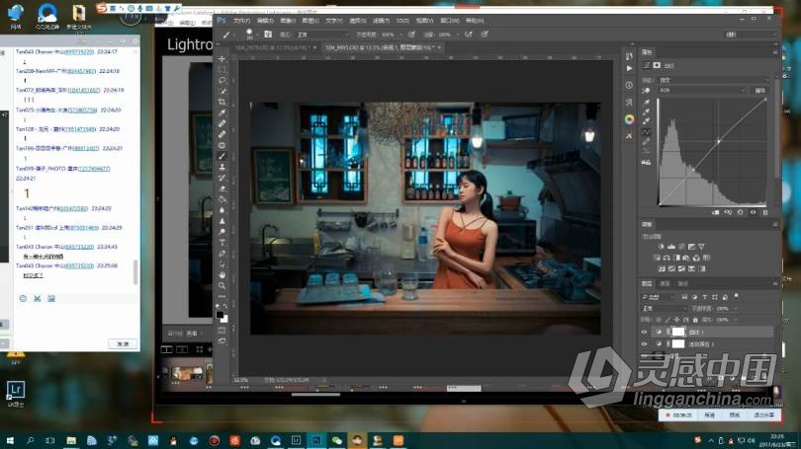Open the emoji picker in chat window
The image size is (801, 449).
pyautogui.click(x=23, y=299)
